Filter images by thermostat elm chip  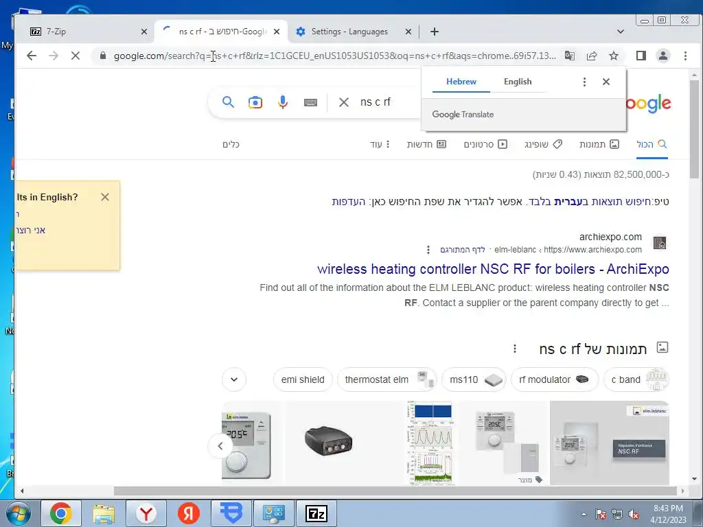pos(387,379)
